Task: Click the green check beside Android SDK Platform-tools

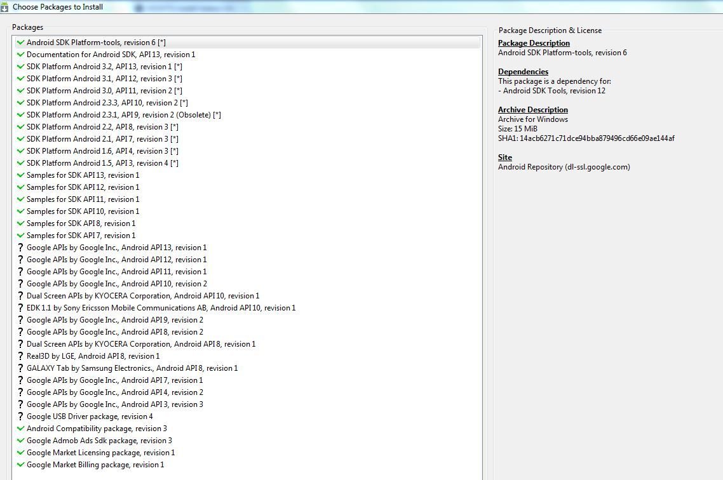Action: coord(20,43)
